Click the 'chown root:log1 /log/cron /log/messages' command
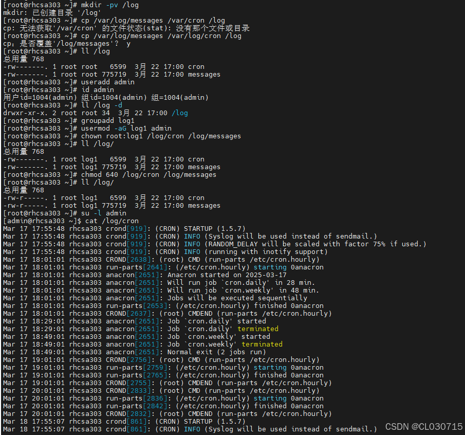The image size is (465, 435). click(122, 136)
